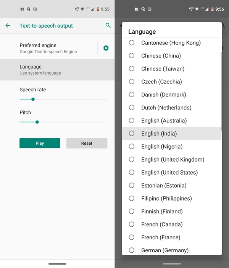Tap the back arrow in Text-to-speech output

(x=8, y=26)
